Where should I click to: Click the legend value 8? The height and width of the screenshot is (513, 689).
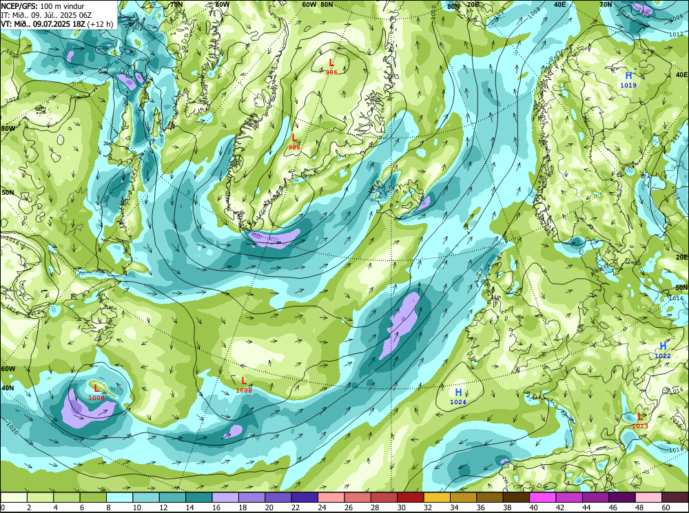tap(109, 507)
